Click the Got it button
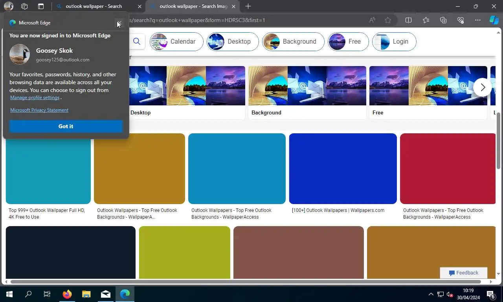The height and width of the screenshot is (302, 503). [x=66, y=126]
